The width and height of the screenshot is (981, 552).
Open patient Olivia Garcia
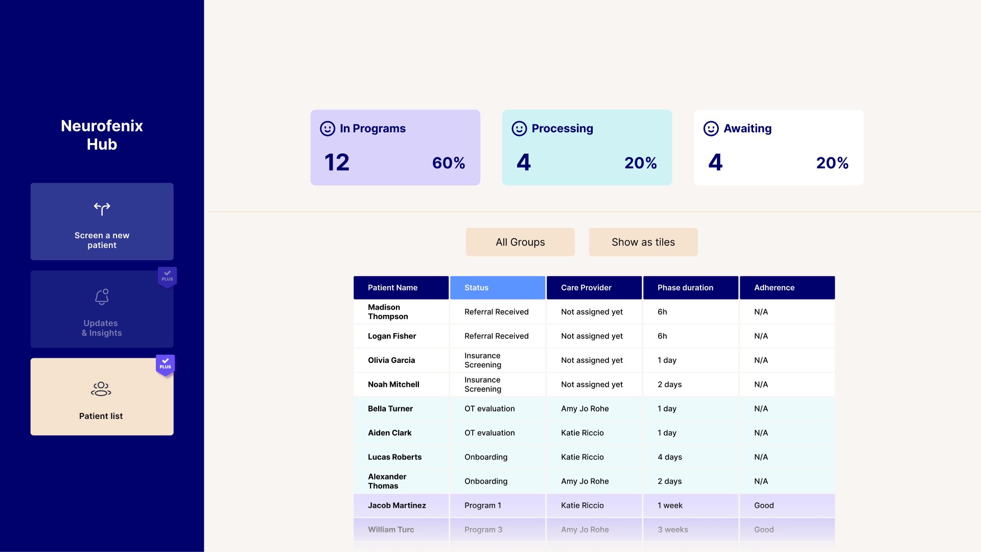click(x=391, y=360)
